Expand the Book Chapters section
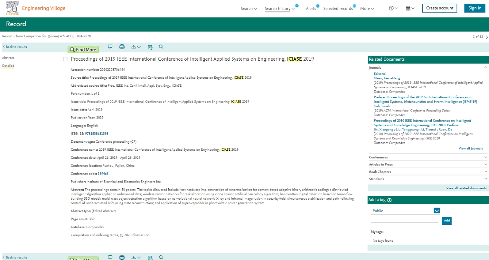 tap(428, 172)
